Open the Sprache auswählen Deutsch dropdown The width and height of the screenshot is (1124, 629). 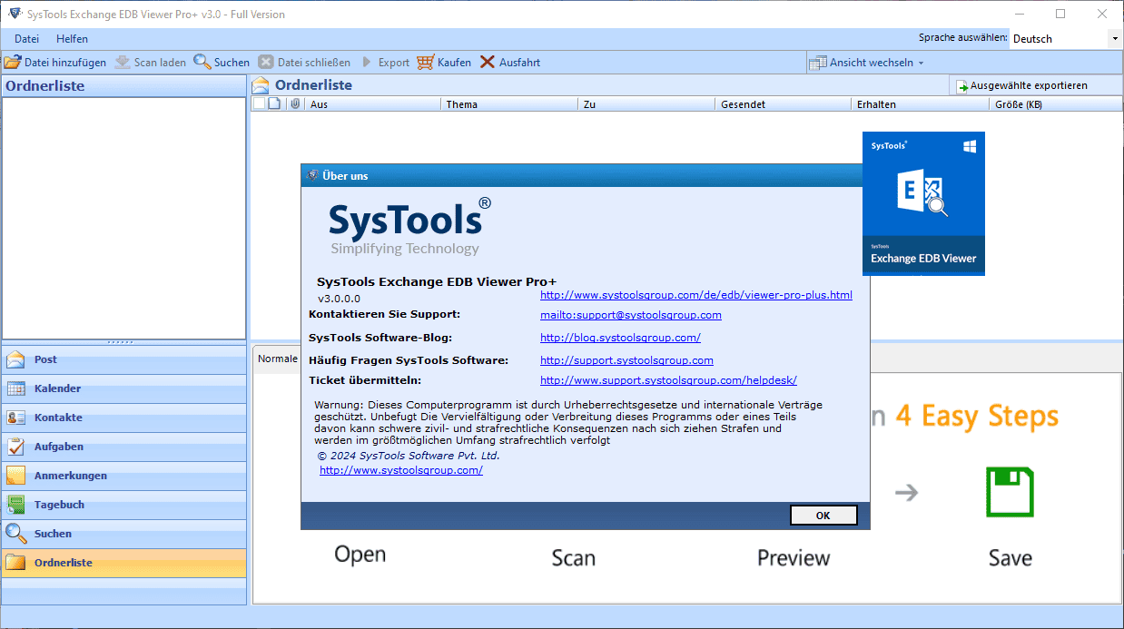tap(1065, 38)
